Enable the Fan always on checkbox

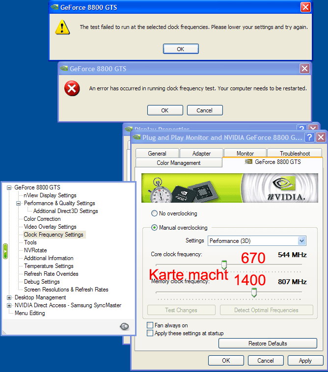[x=150, y=325]
